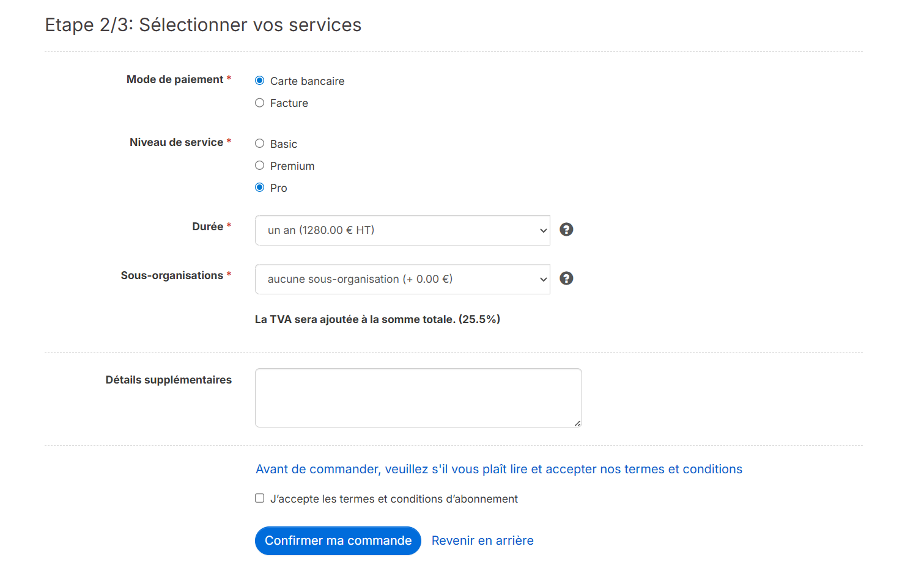The height and width of the screenshot is (571, 905).
Task: Click the help icon next to Durée
Action: point(566,230)
